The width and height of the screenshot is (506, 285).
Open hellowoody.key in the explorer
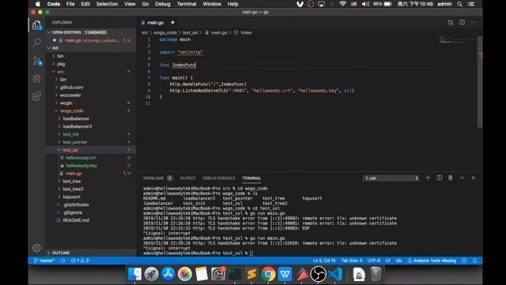pos(90,165)
